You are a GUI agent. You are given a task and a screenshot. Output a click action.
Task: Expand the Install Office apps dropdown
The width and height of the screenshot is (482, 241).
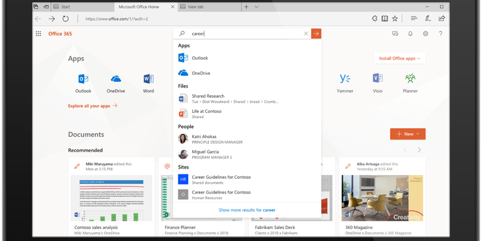[400, 58]
